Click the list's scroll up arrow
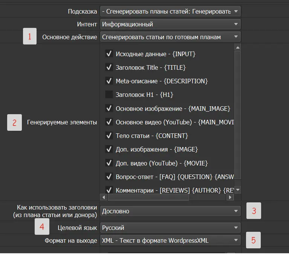Image resolution: width=289 pixels, height=254 pixels. coord(237,47)
